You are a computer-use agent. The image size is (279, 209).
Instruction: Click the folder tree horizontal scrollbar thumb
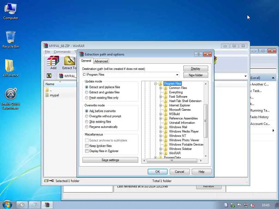[x=172, y=161]
